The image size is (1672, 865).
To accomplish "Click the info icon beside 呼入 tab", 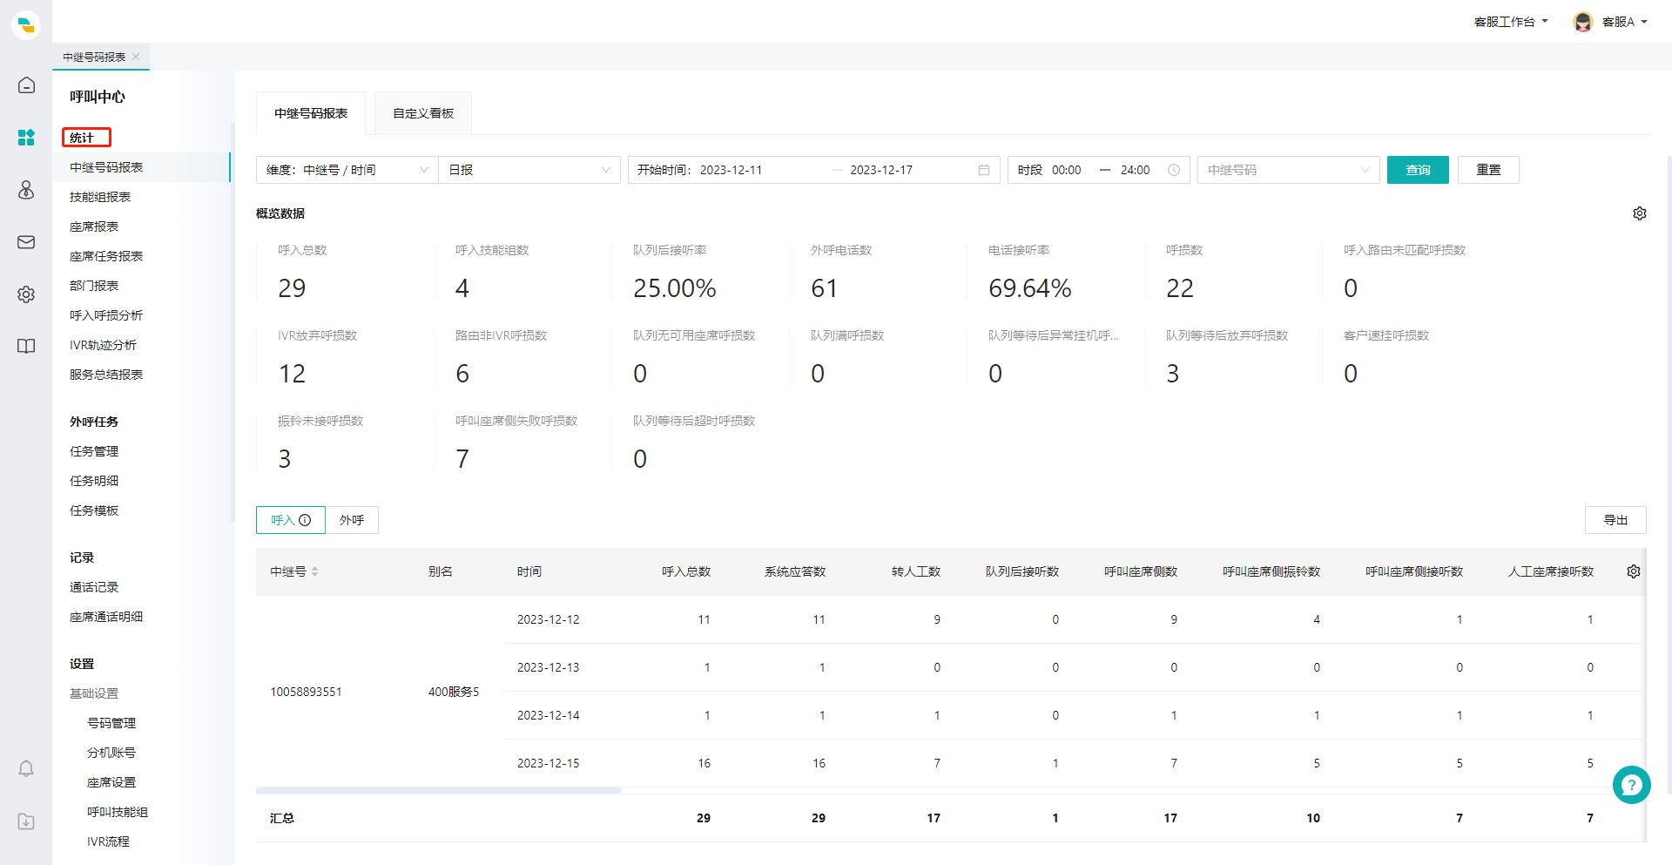I will pyautogui.click(x=305, y=520).
